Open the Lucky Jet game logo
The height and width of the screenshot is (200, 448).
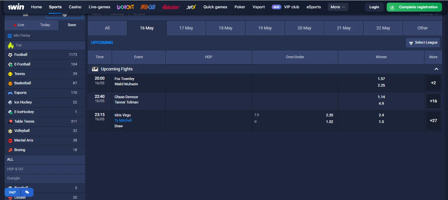(x=125, y=7)
